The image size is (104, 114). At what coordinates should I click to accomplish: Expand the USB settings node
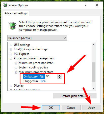coord(11,45)
